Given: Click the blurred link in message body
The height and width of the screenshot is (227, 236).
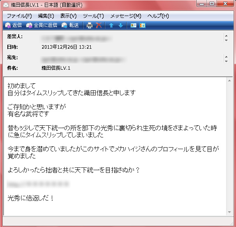Looking at the screenshot, I should (38, 184).
